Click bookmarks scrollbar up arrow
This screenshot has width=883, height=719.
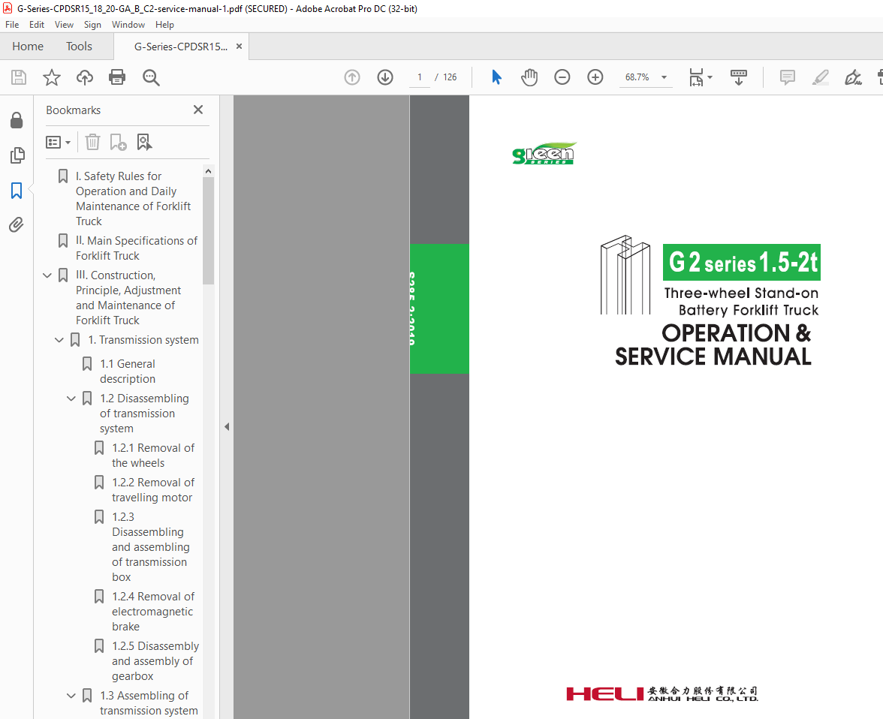(x=209, y=171)
